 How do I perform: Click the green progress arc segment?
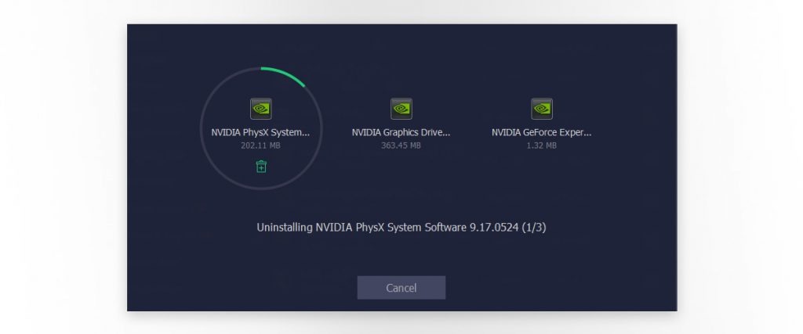(x=285, y=74)
